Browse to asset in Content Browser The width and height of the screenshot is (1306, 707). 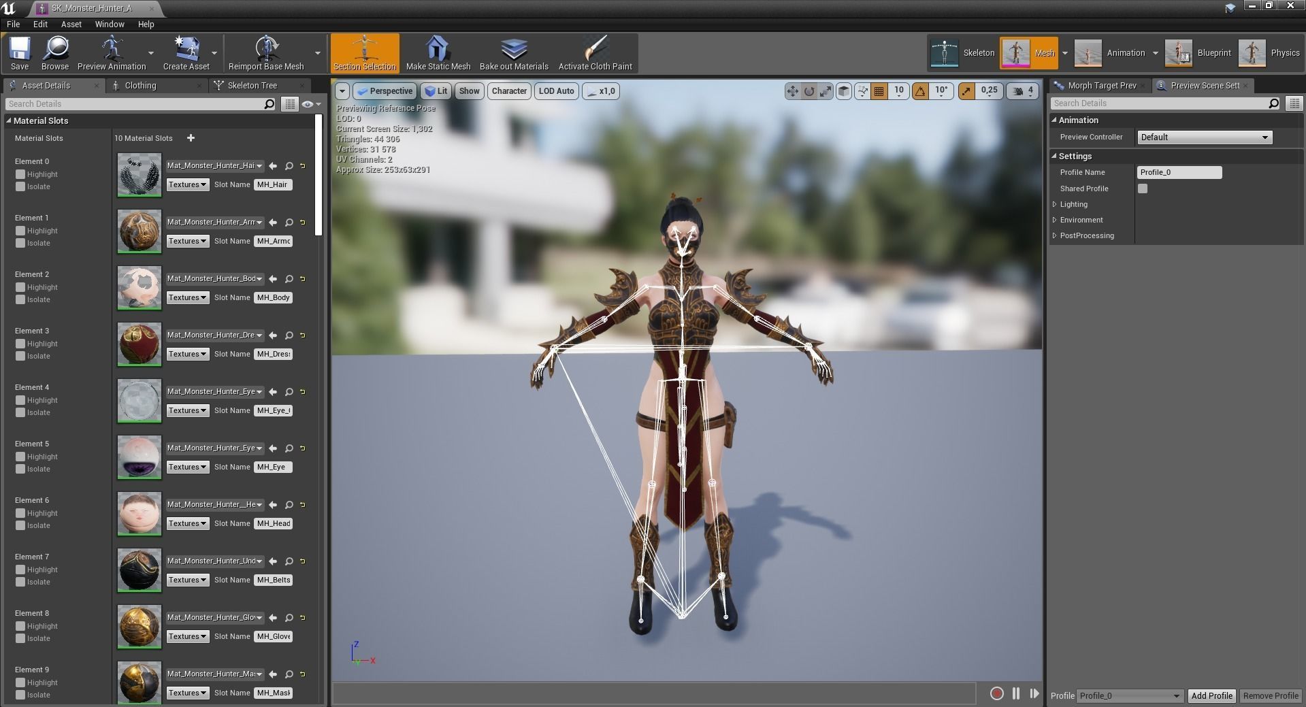pyautogui.click(x=55, y=53)
